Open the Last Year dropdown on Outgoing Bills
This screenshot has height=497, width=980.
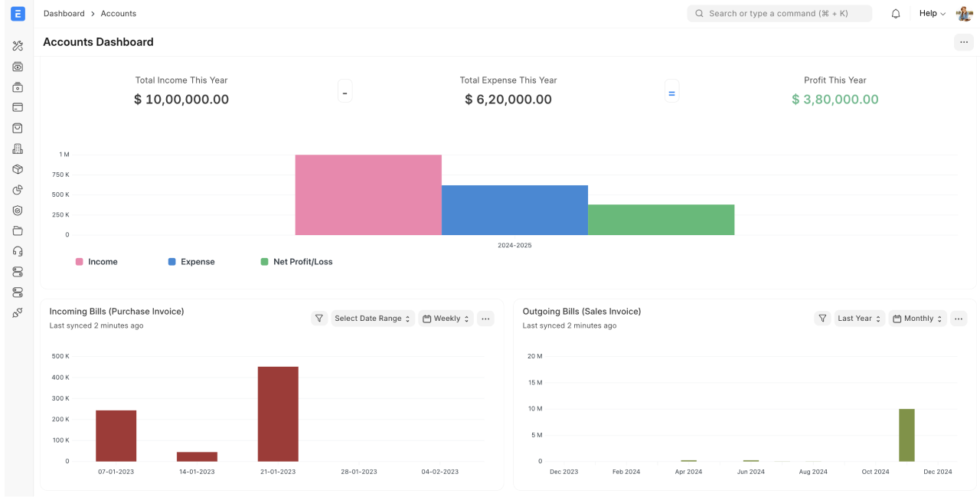859,318
